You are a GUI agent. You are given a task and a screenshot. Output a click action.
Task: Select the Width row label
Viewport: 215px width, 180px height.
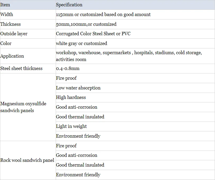7,14
